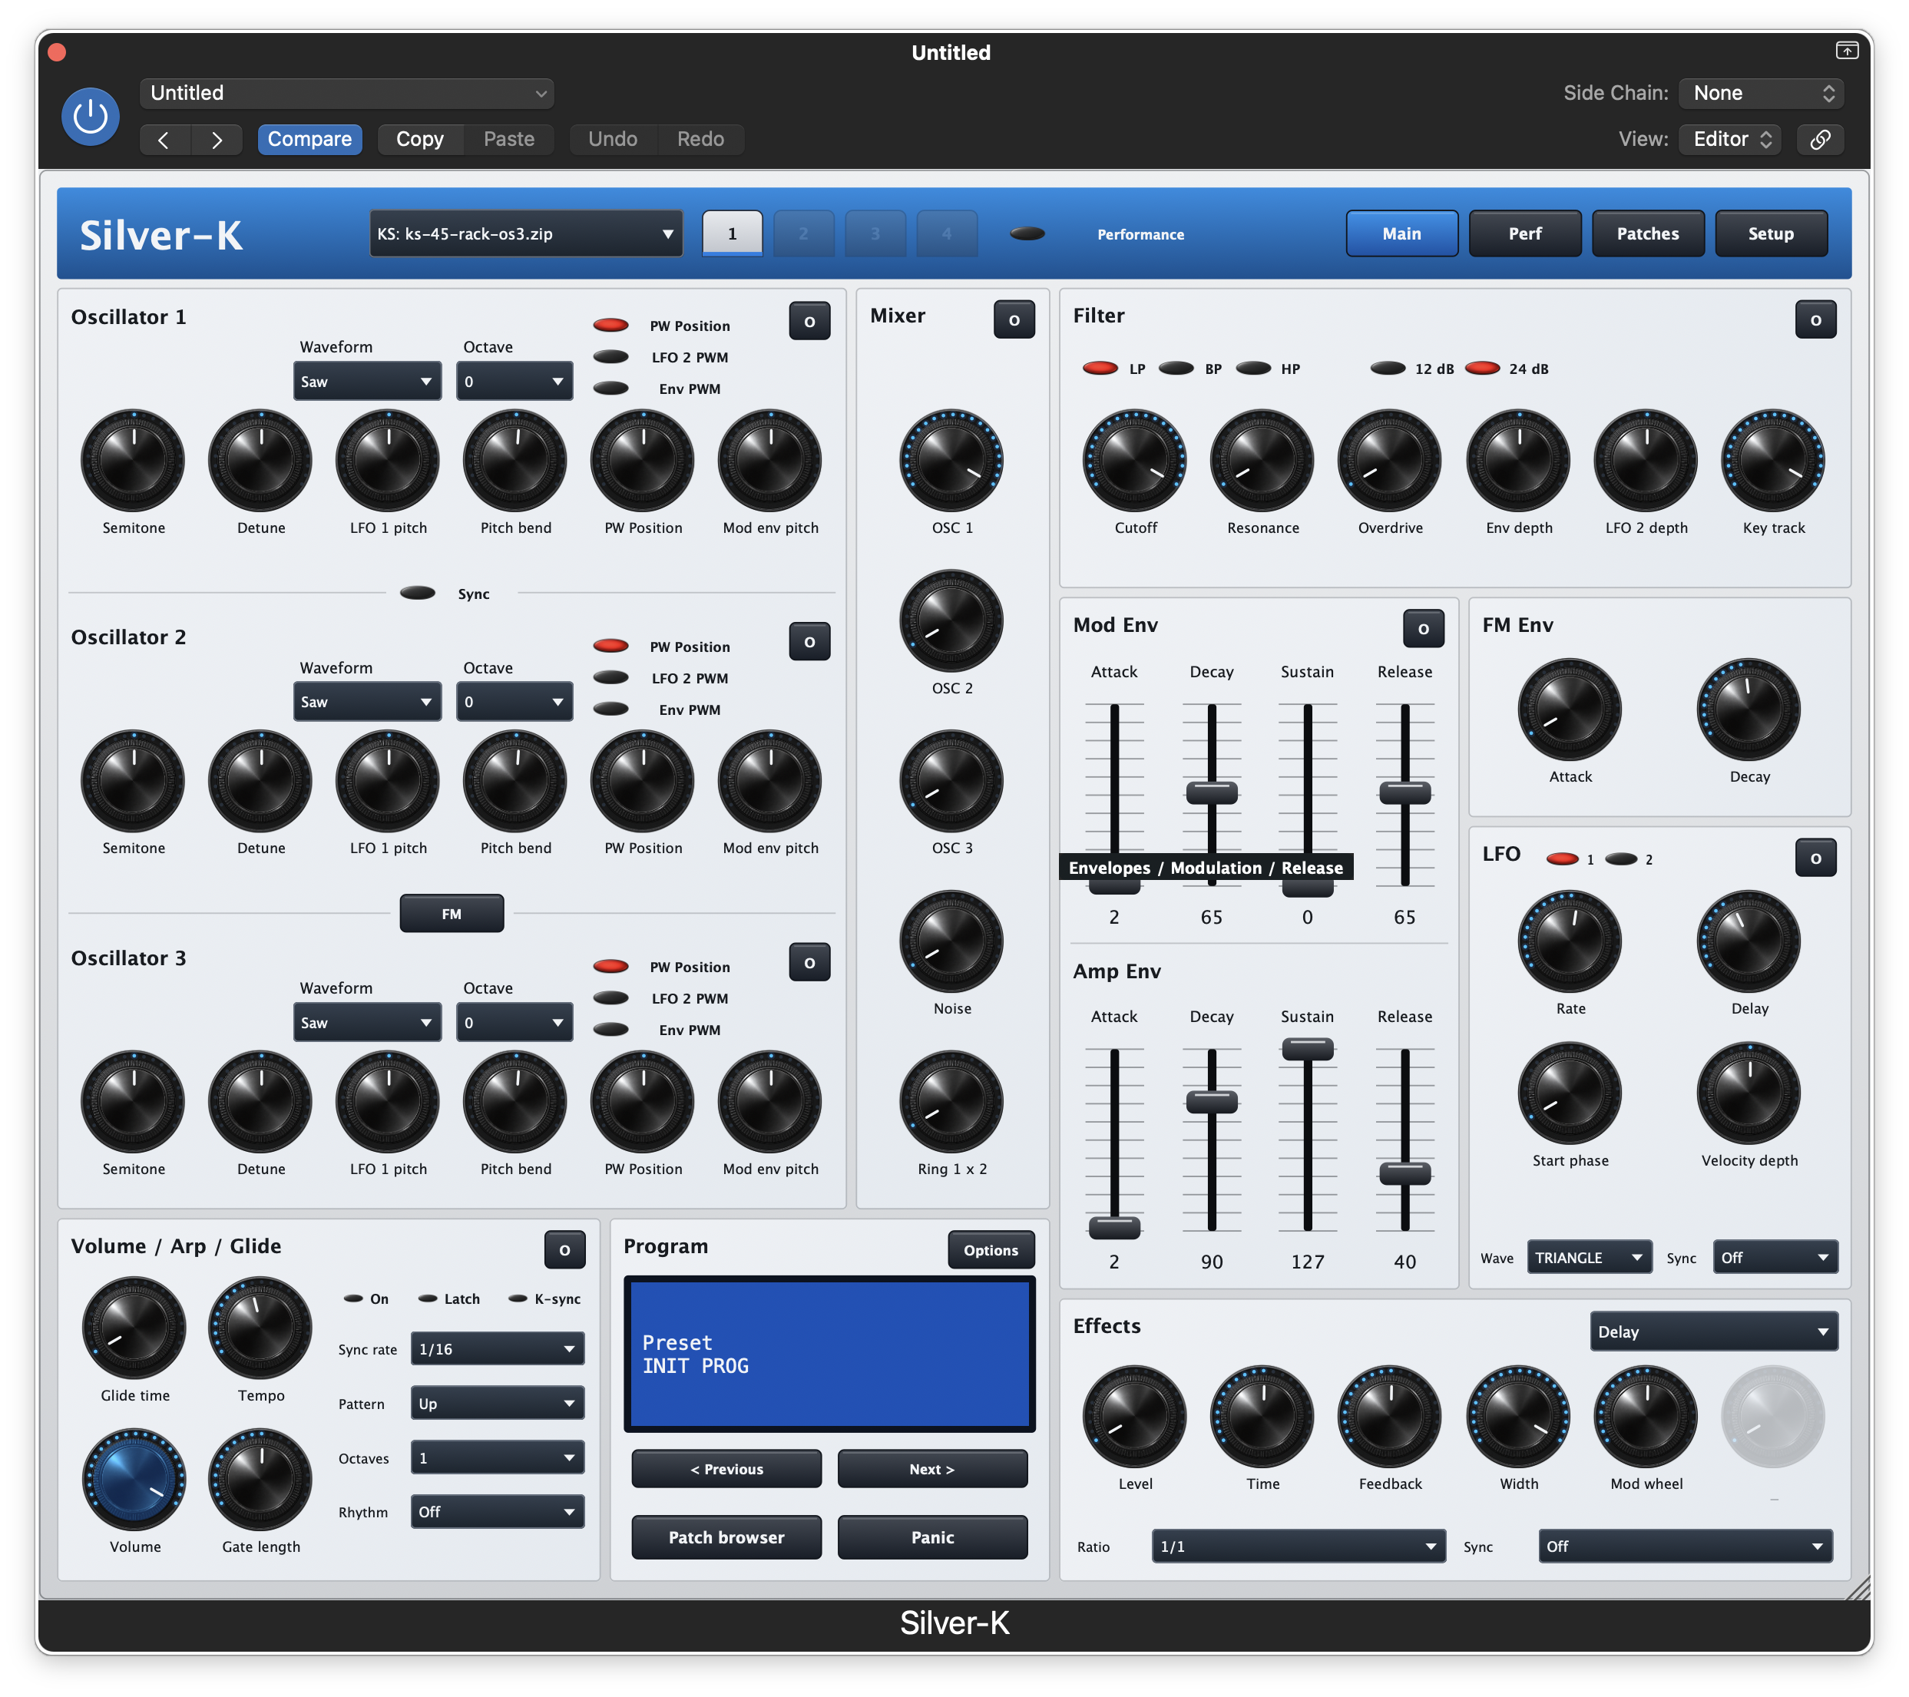Click the Mod Env Release slider
The image size is (1909, 1697).
(x=1404, y=795)
